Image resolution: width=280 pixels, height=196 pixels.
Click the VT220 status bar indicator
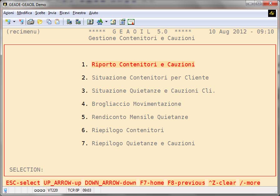pyautogui.click(x=52, y=190)
